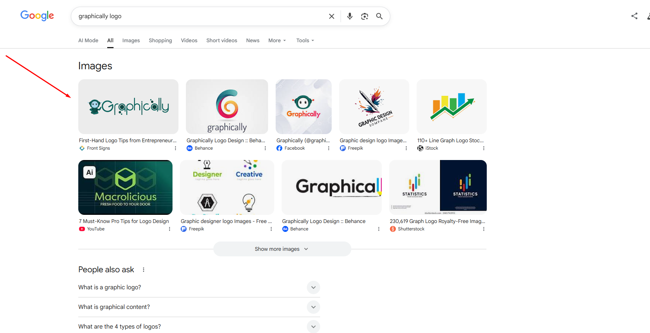Viewport: 650px width, 333px height.
Task: Open the Macrolicious YouTube thumbnail
Action: pyautogui.click(x=125, y=187)
